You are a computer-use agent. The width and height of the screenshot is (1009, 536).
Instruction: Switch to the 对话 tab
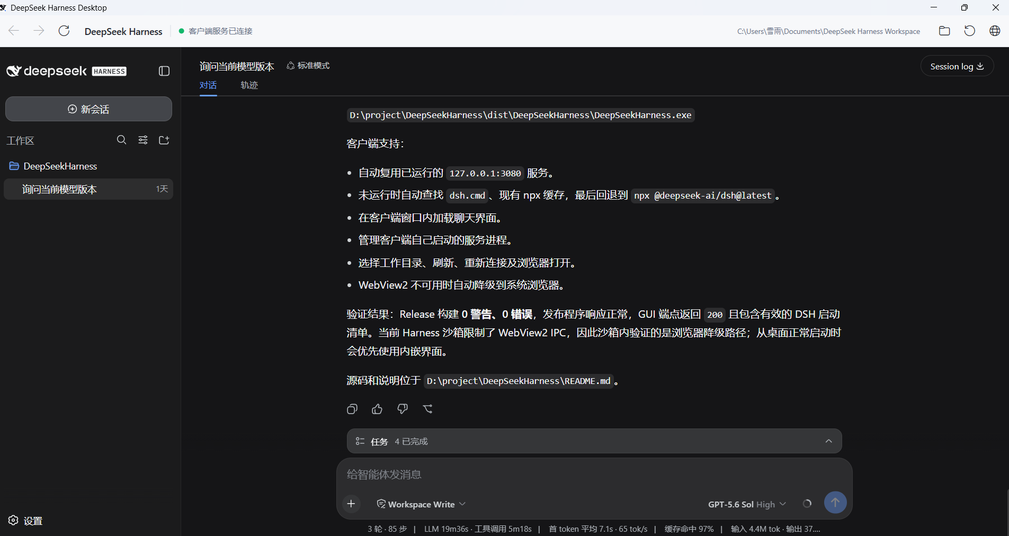pyautogui.click(x=208, y=85)
